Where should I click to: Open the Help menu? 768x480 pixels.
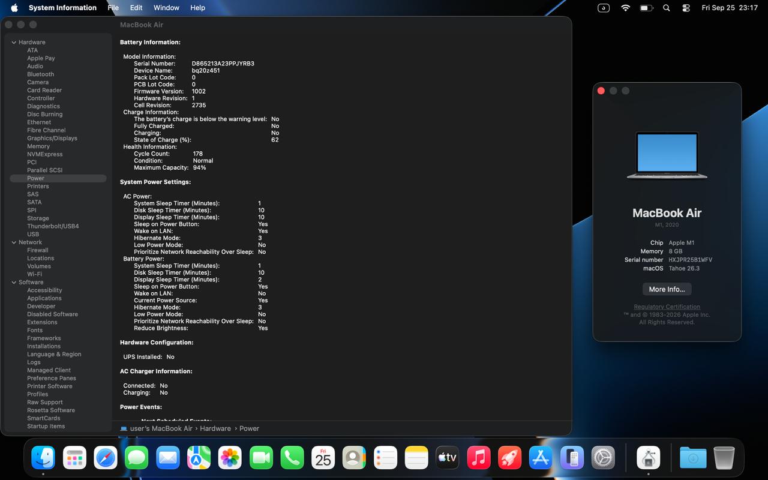coord(197,8)
